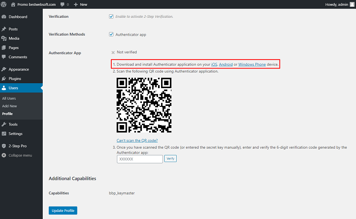356x219 pixels.
Task: Focus the XXXXXX verification code field
Action: (140, 159)
